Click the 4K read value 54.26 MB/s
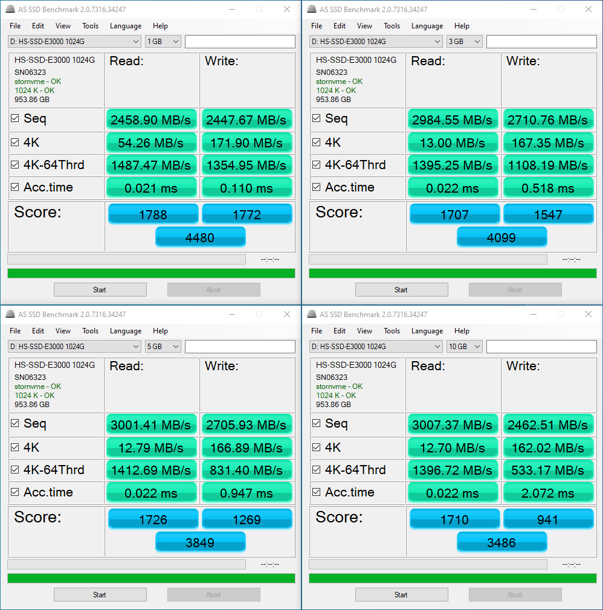Screen dimensions: 603x610 pyautogui.click(x=151, y=143)
